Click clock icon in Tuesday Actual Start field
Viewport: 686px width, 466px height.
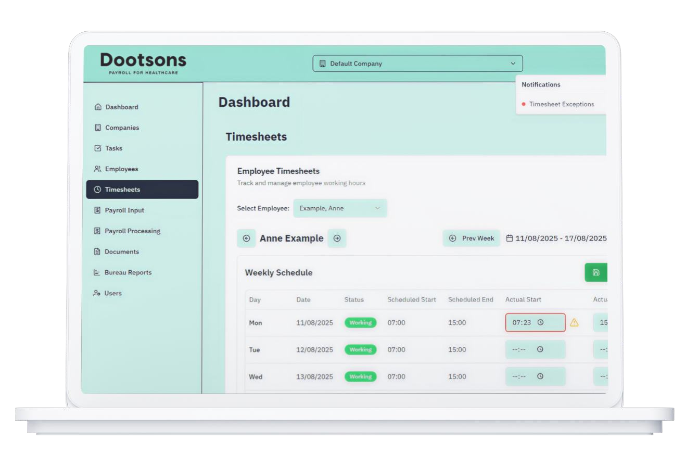[540, 349]
